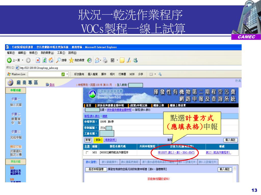Screen dimensions: 261x195
Task: Open the Windows Live search box dropdown
Action: point(67,74)
